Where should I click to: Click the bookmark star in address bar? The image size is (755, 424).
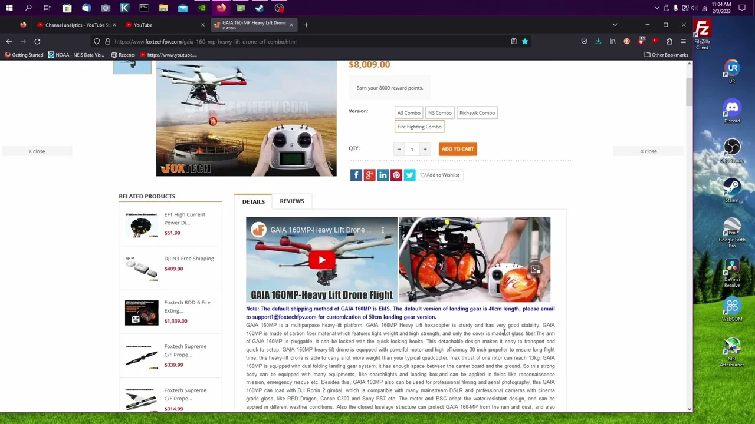pos(524,42)
